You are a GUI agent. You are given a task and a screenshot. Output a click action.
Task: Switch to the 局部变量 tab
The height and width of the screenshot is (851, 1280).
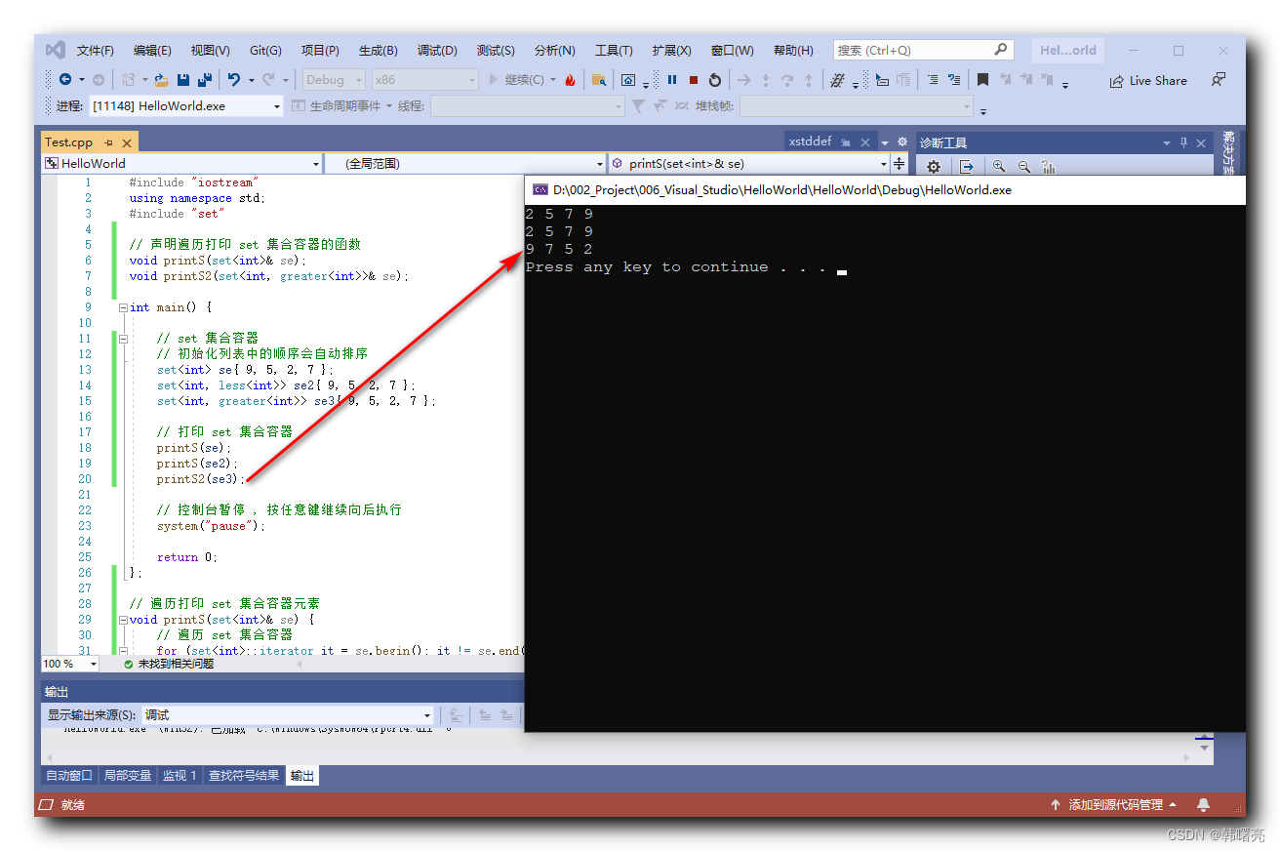128,776
